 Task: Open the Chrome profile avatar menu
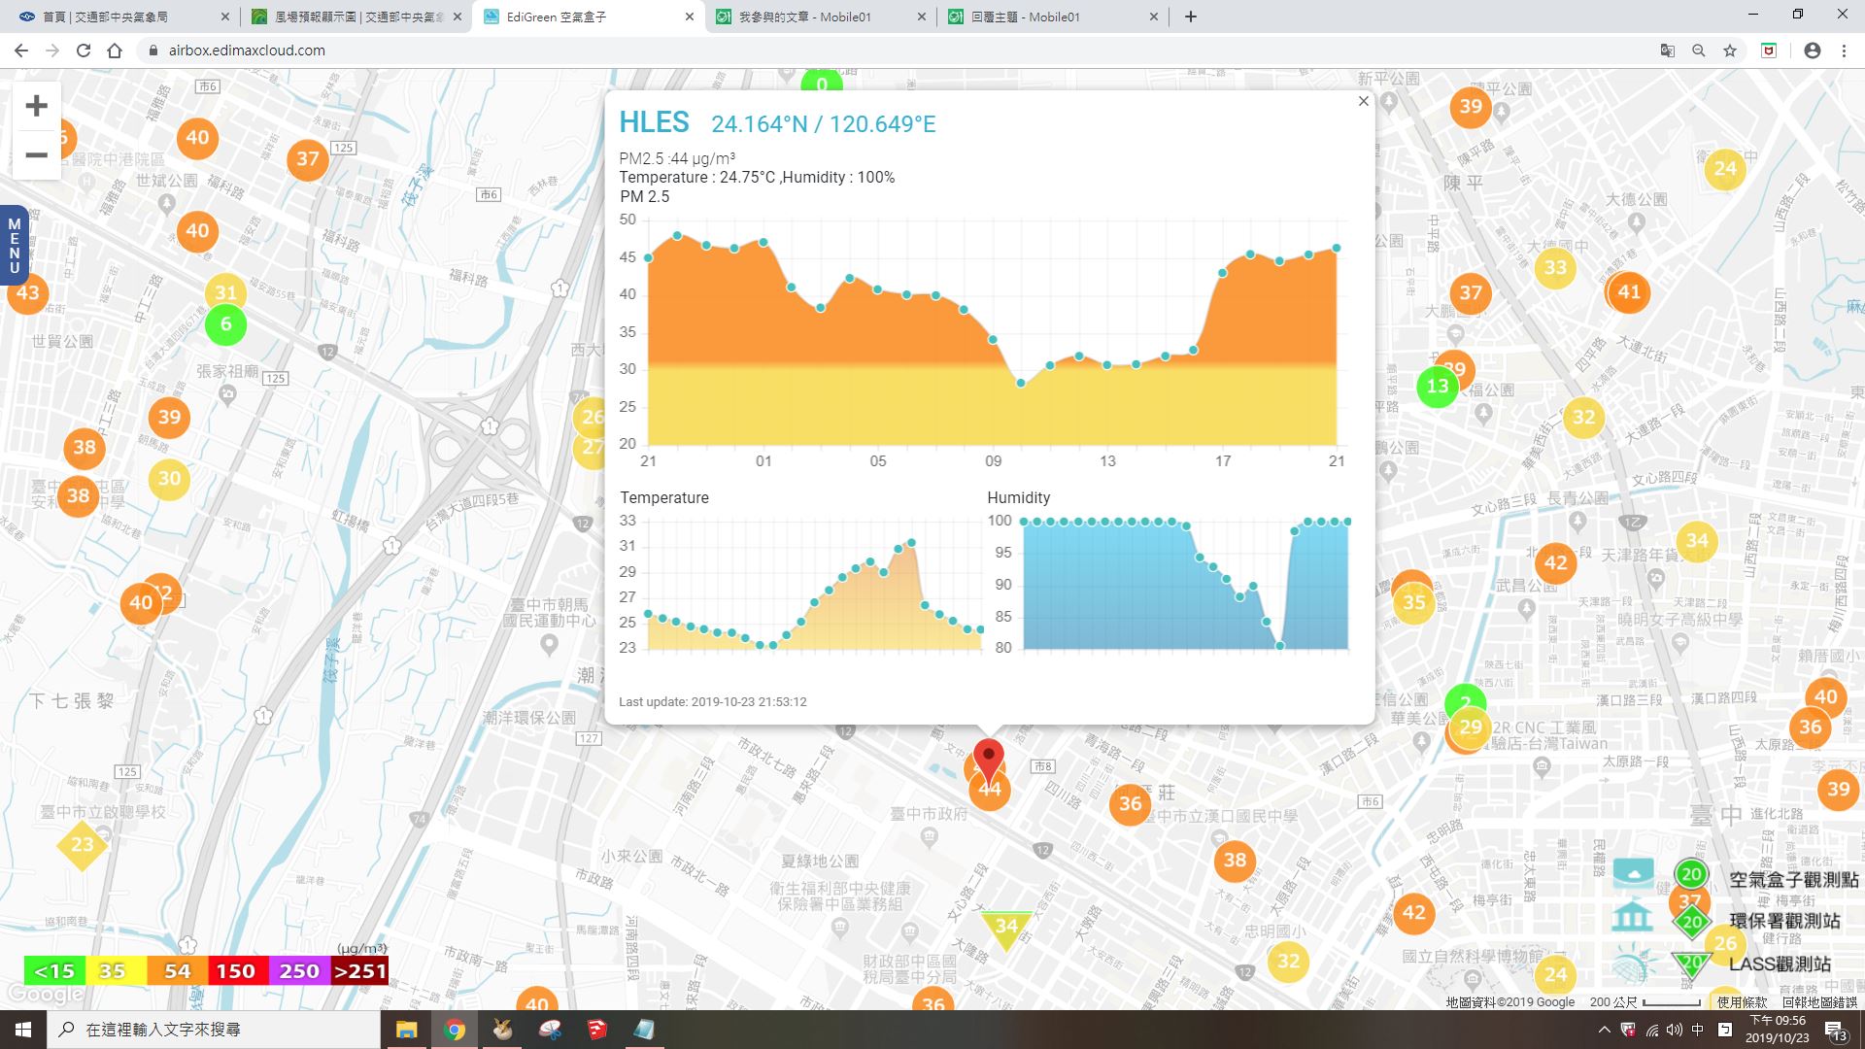click(1812, 51)
